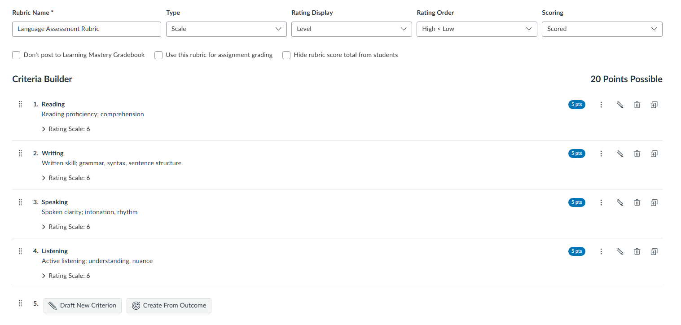
Task: Expand Rating Scale under Speaking
Action: point(66,227)
